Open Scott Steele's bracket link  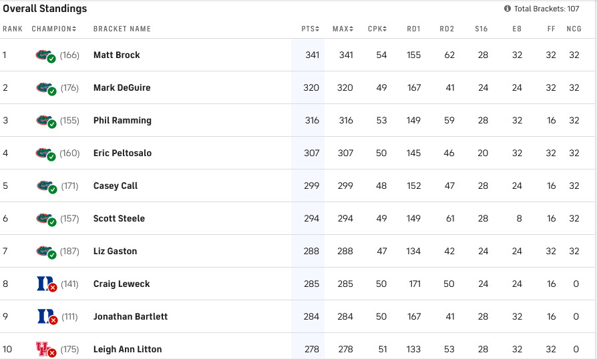119,218
